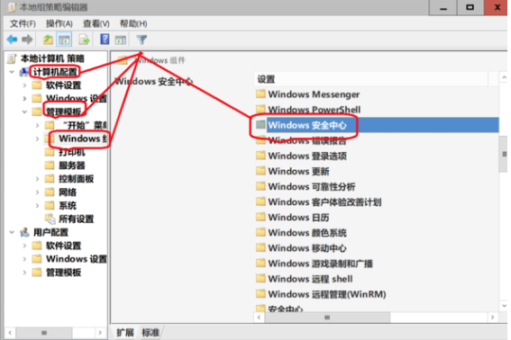Click the Export list toolbar icon
Image resolution: width=511 pixels, height=340 pixels.
pyautogui.click(x=84, y=40)
